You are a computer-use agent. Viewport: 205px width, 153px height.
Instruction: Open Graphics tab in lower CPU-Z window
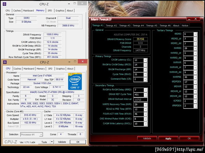click(60, 69)
